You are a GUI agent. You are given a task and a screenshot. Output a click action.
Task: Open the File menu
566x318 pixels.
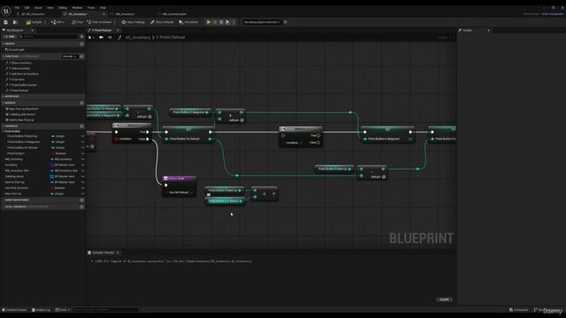(17, 8)
